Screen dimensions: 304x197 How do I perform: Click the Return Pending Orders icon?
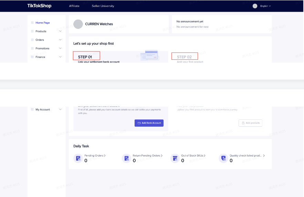click(x=126, y=158)
